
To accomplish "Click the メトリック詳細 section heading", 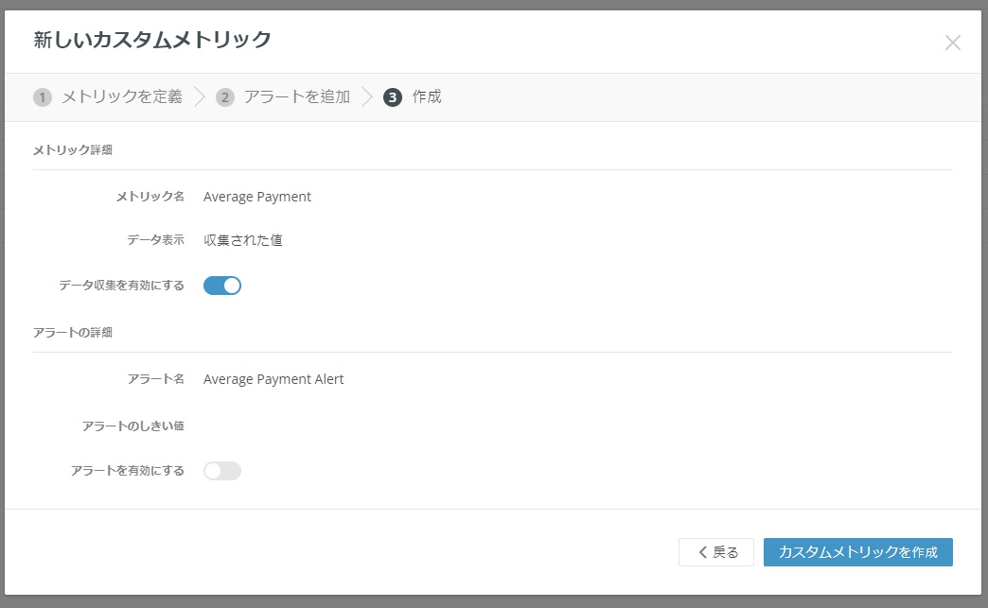I will 73,149.
